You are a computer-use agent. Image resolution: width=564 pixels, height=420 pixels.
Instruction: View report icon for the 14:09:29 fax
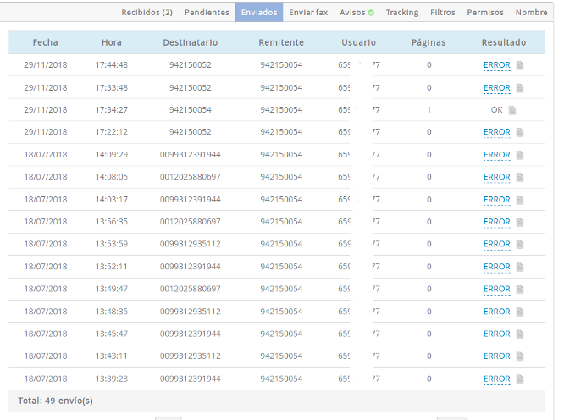pyautogui.click(x=520, y=155)
